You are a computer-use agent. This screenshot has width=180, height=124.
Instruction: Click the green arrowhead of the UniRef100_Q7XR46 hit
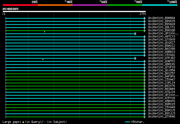pos(145,117)
